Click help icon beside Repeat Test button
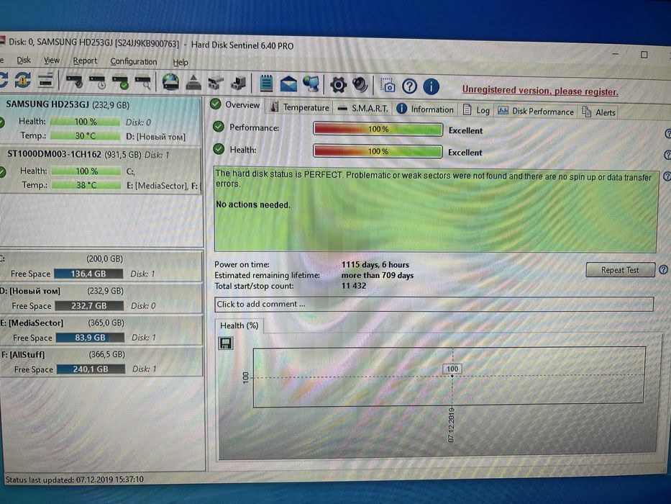Screen dimensions: 671x504 663,269
